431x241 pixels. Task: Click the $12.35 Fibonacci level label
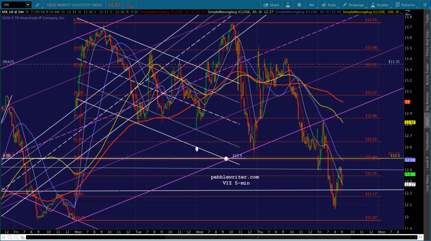pyautogui.click(x=371, y=174)
